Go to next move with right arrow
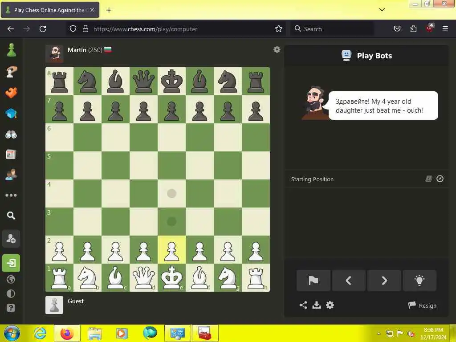The width and height of the screenshot is (456, 342). pyautogui.click(x=384, y=281)
